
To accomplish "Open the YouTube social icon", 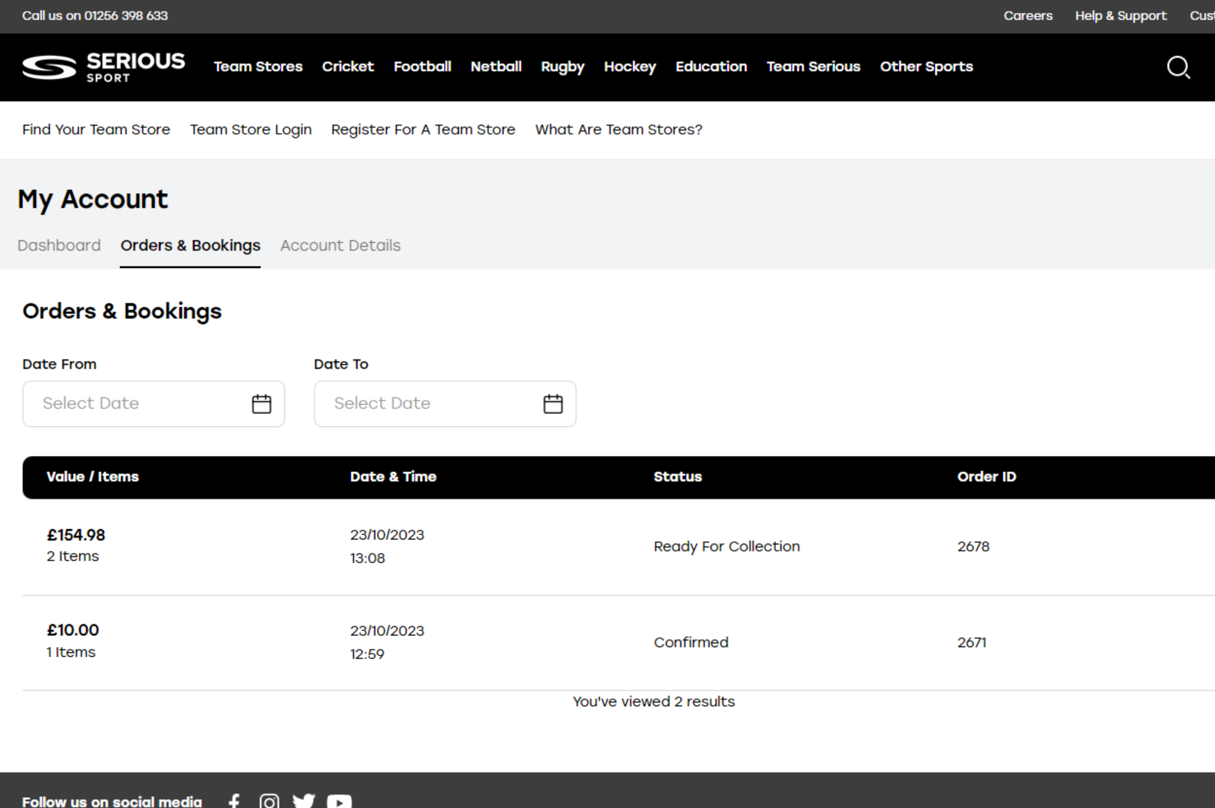I will click(339, 801).
